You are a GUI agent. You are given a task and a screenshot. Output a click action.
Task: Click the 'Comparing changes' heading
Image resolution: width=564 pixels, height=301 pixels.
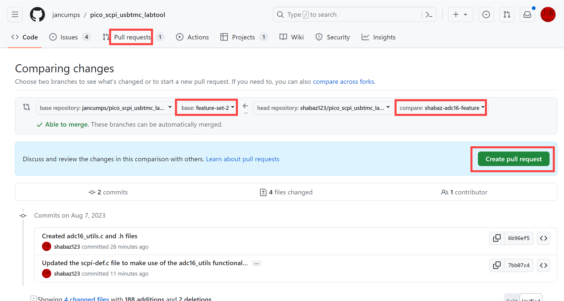pos(64,68)
